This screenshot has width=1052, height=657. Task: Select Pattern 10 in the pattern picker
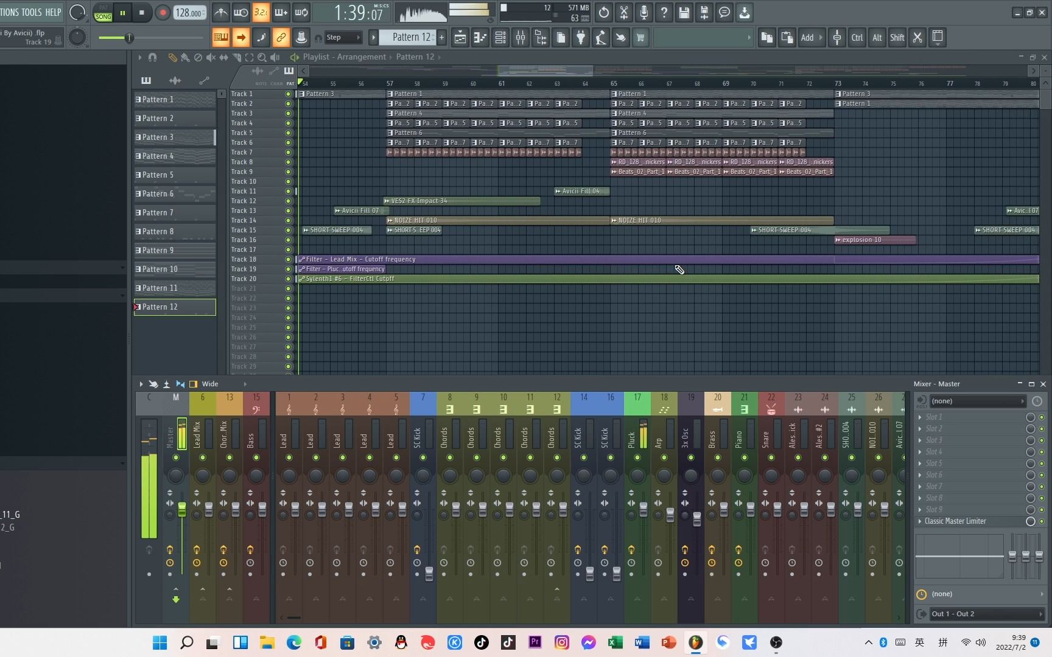point(175,269)
